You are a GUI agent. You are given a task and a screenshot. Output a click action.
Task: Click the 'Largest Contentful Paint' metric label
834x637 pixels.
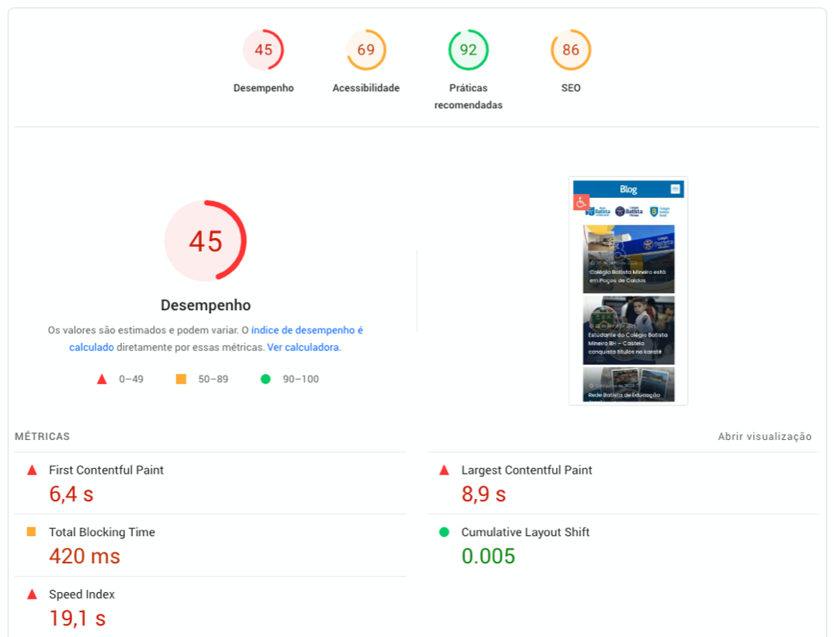click(x=526, y=470)
